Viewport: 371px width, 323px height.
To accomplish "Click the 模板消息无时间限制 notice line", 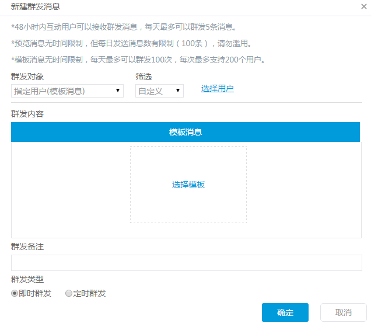I will [138, 60].
